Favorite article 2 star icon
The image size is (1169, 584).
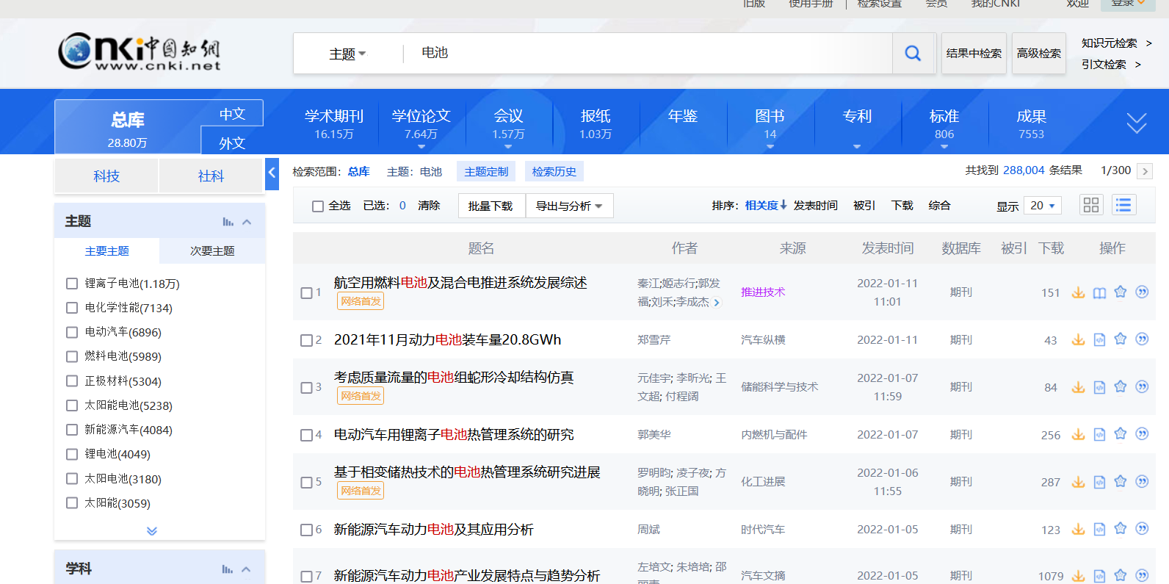1121,339
